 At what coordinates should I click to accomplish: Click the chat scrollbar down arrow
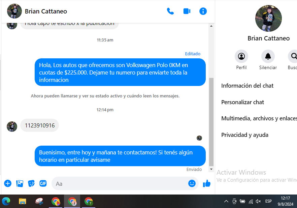click(211, 169)
